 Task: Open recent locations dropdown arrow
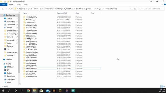tap(9, 9)
